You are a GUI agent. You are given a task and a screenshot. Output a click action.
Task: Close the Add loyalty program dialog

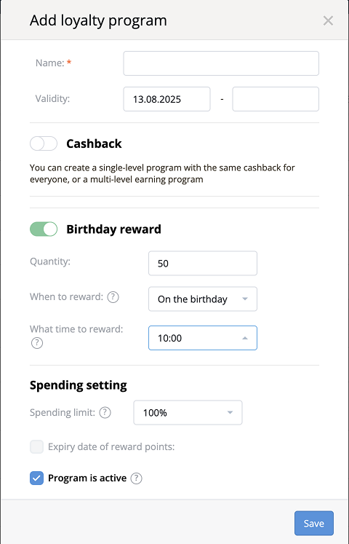coord(328,21)
